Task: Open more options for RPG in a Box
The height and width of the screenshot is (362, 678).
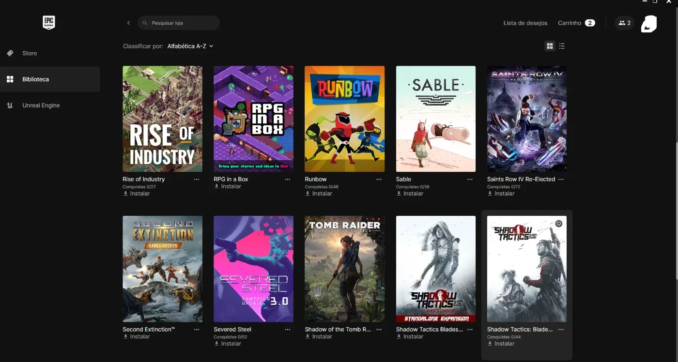Action: click(x=288, y=179)
